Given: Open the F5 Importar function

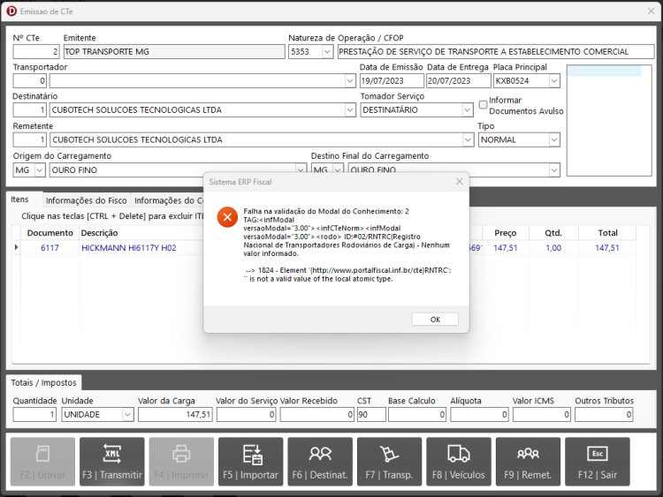Looking at the screenshot, I should [251, 462].
